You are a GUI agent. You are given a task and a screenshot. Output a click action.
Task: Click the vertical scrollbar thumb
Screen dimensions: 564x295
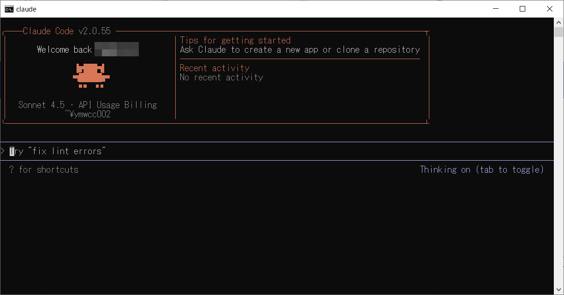click(x=558, y=32)
